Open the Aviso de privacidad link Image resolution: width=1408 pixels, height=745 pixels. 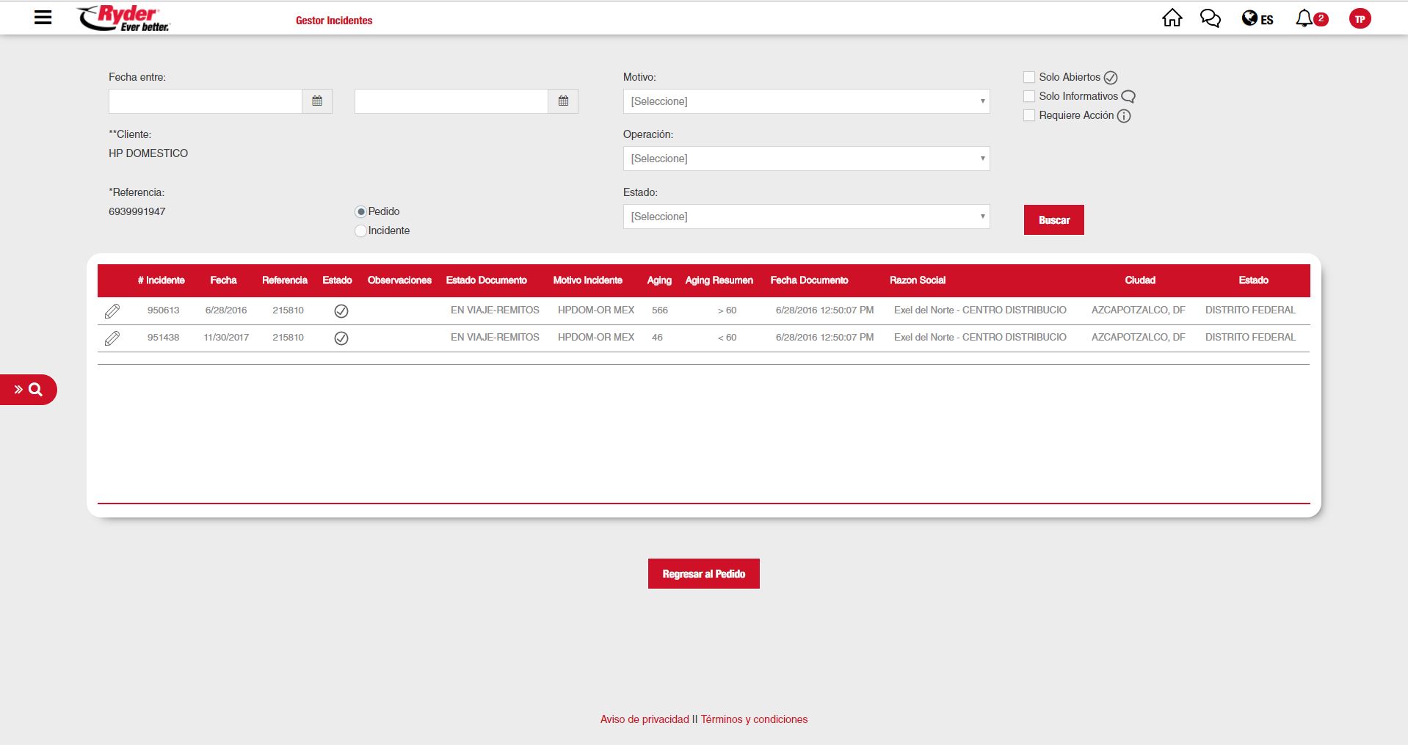644,719
